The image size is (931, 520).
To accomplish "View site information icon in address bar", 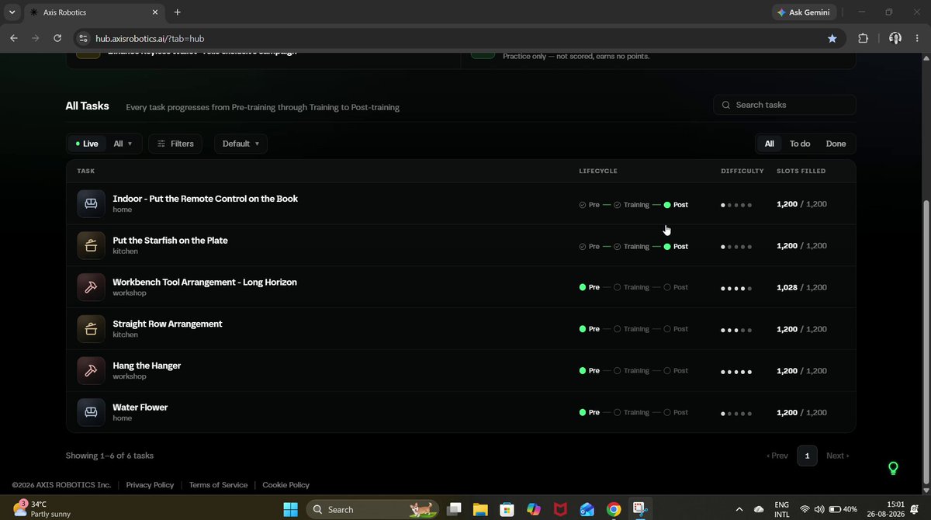I will (85, 38).
